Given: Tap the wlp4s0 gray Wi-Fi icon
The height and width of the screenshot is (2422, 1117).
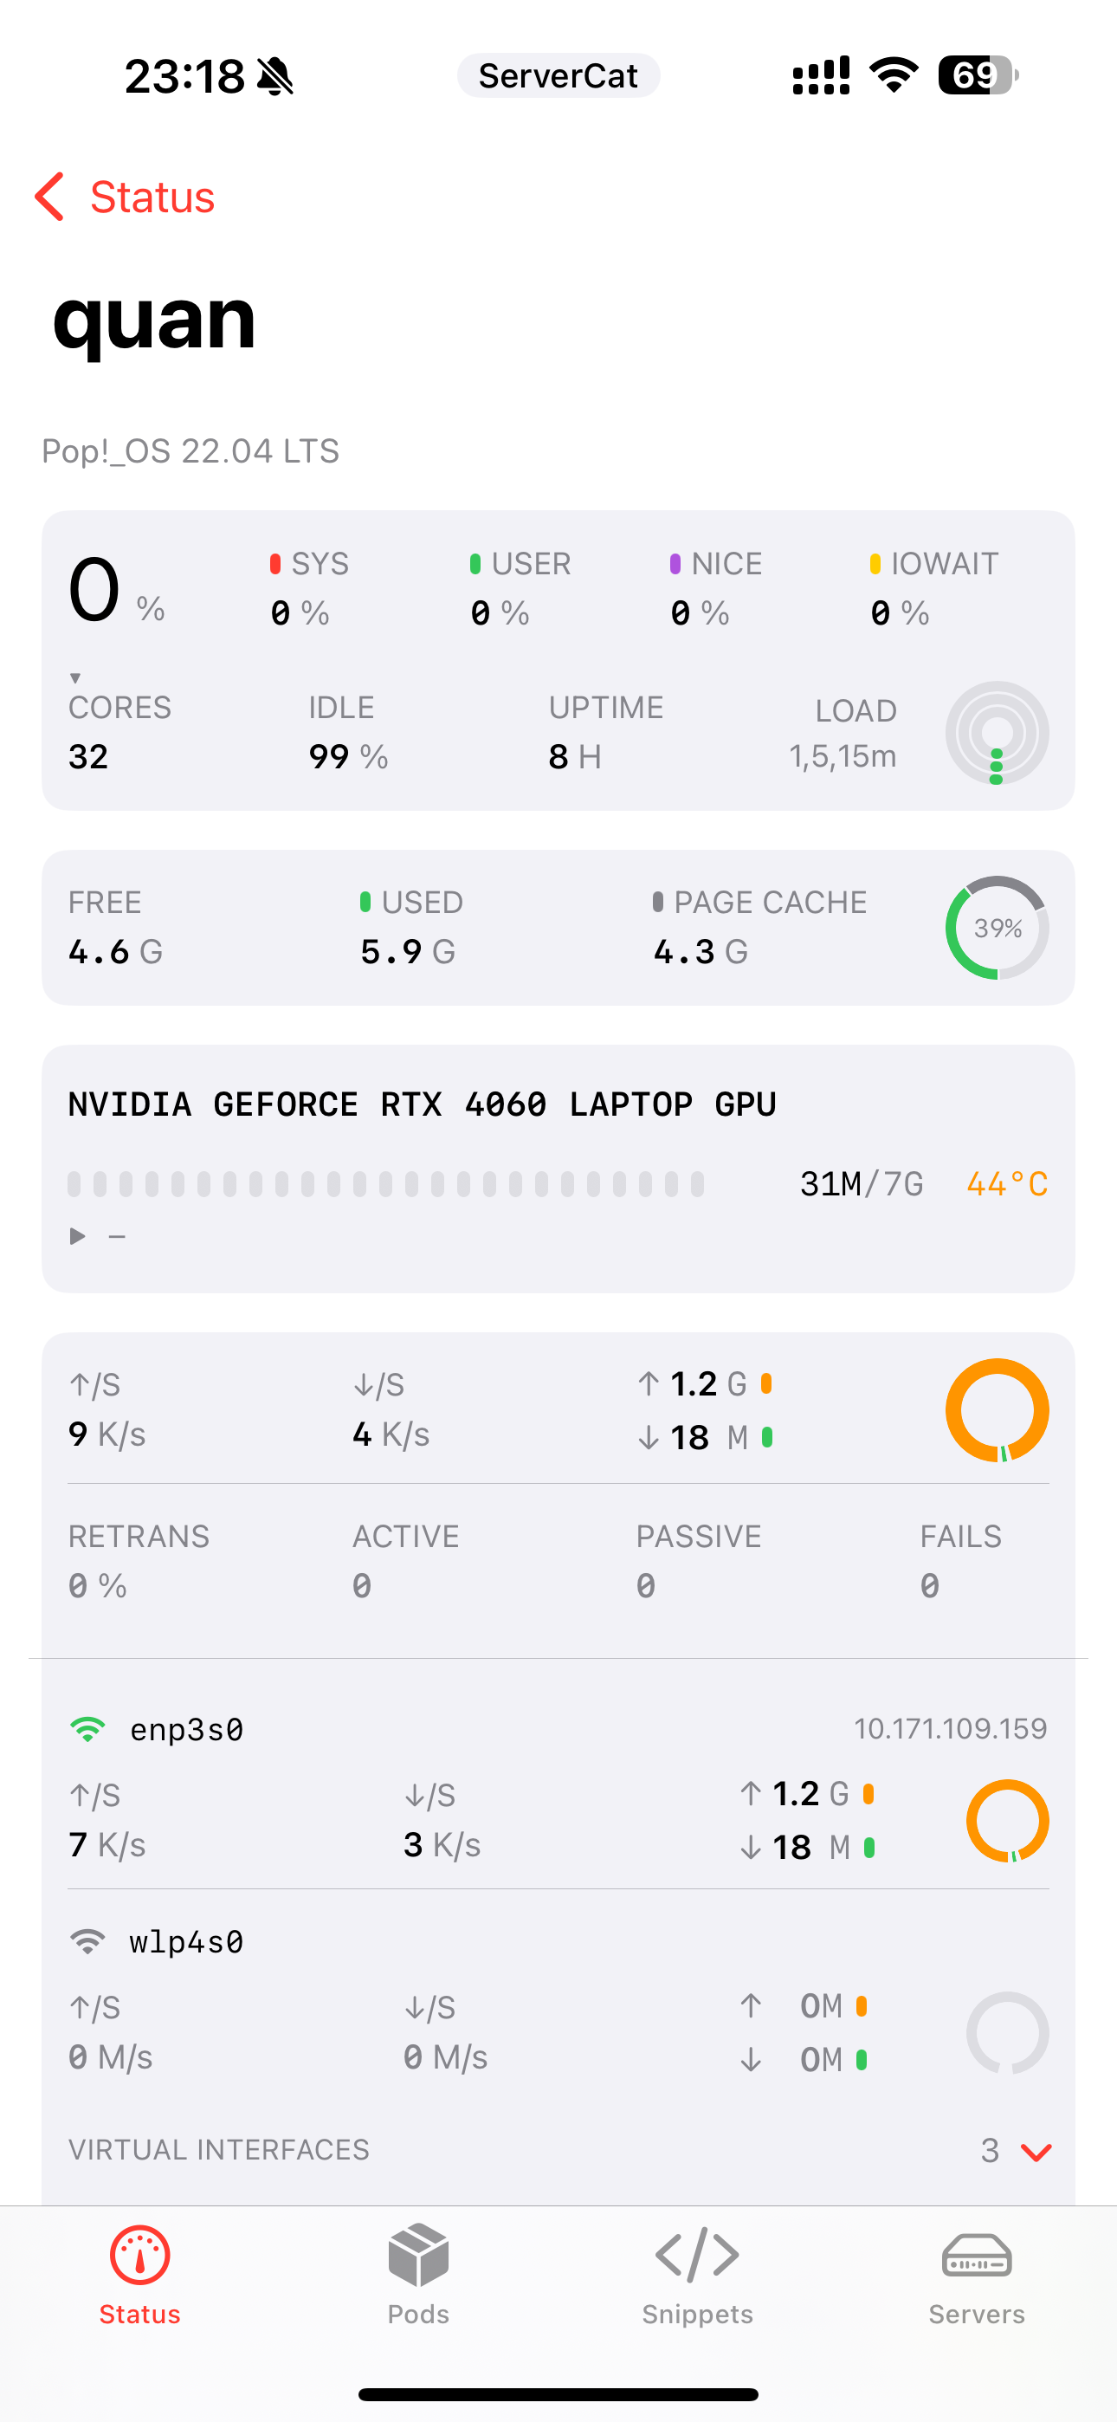Looking at the screenshot, I should coord(88,1941).
